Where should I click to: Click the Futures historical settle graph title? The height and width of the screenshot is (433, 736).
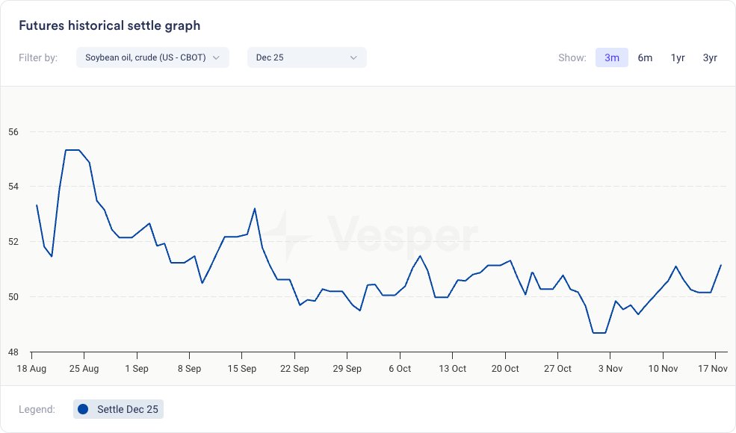click(109, 25)
